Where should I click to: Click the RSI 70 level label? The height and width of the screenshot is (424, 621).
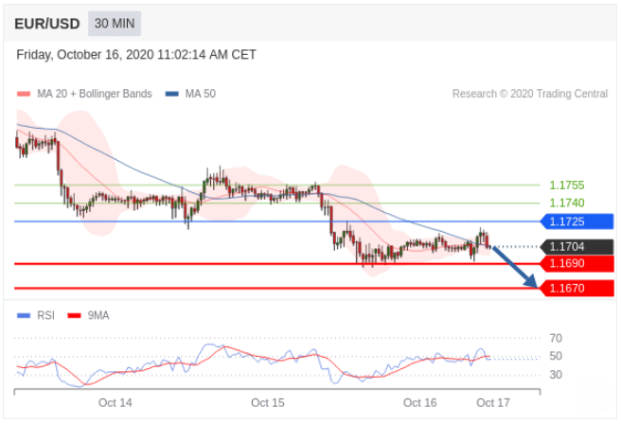556,339
